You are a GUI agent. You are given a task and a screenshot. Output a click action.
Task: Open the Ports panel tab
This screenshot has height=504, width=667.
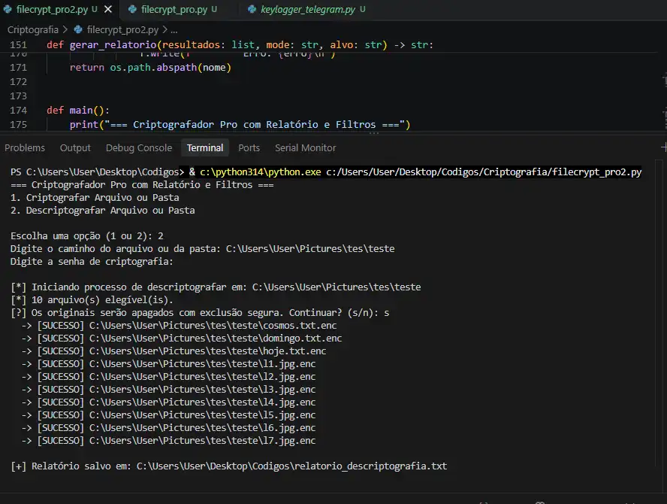(249, 148)
